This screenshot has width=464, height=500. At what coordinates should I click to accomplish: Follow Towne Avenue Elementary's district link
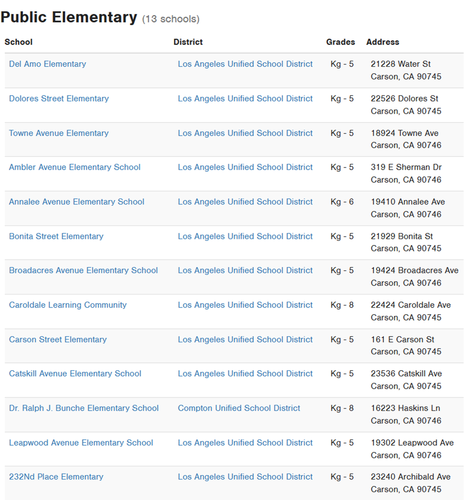(246, 133)
